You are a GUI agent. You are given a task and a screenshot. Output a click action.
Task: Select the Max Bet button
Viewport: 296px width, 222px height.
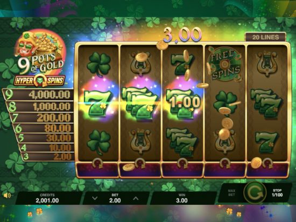[231, 193]
